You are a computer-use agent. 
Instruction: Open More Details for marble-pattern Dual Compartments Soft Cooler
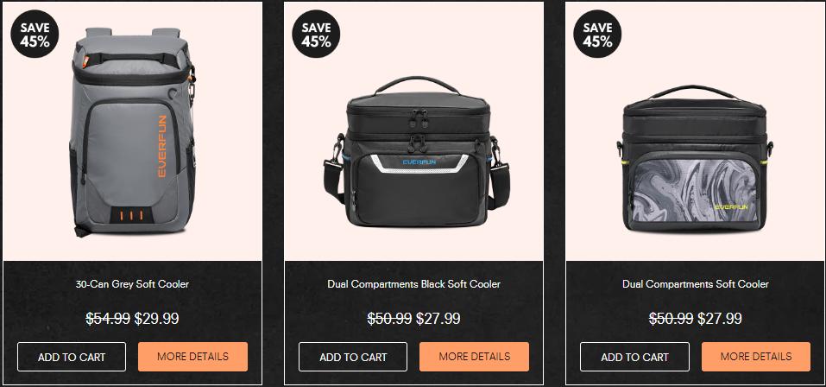[756, 357]
